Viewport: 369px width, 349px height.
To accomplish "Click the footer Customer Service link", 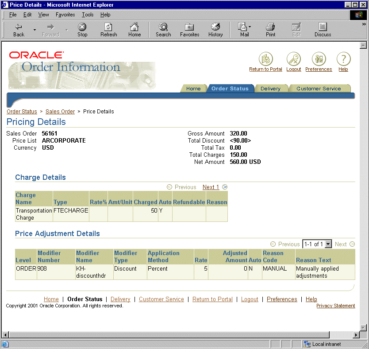I will click(161, 299).
